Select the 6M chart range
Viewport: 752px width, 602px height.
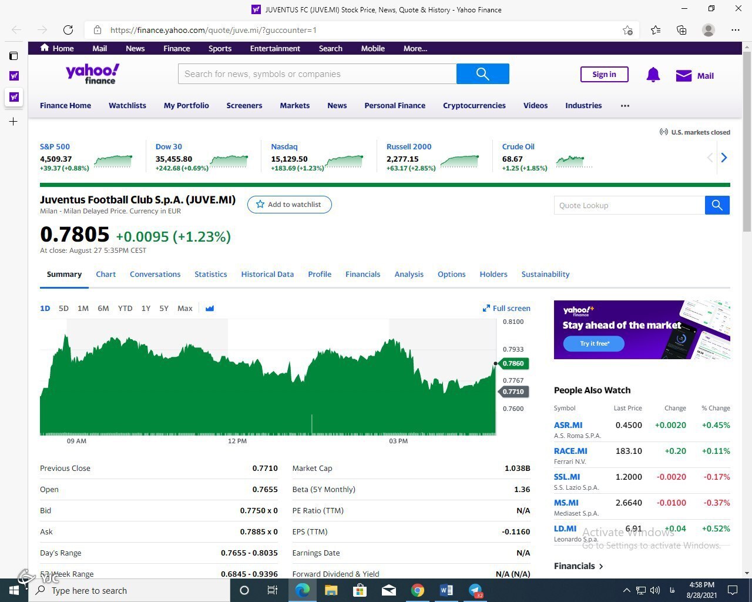(x=103, y=308)
